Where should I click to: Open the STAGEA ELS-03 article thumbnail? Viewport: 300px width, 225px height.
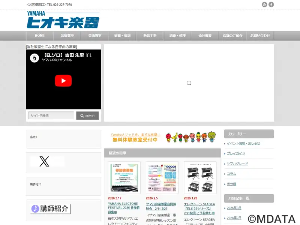pyautogui.click(x=200, y=178)
